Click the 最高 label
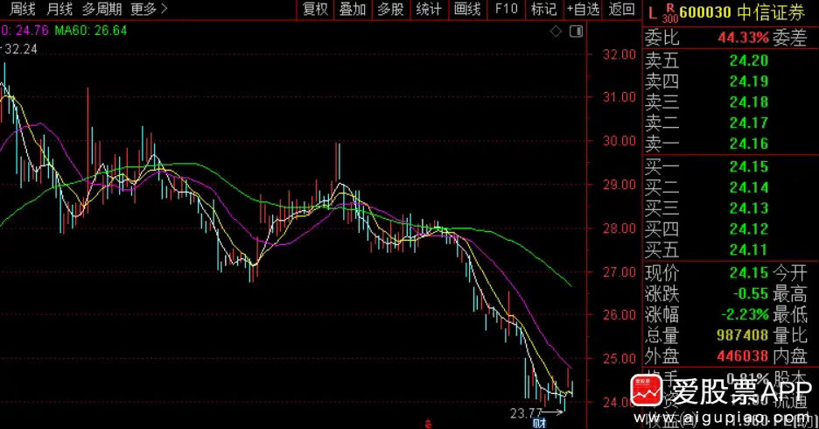Screen dimensions: 819x429 coord(790,293)
